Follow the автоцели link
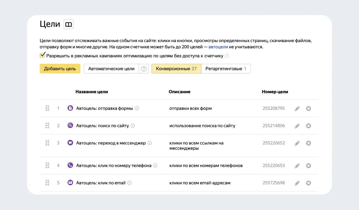Viewport: 359px width, 210px height. 218,47
